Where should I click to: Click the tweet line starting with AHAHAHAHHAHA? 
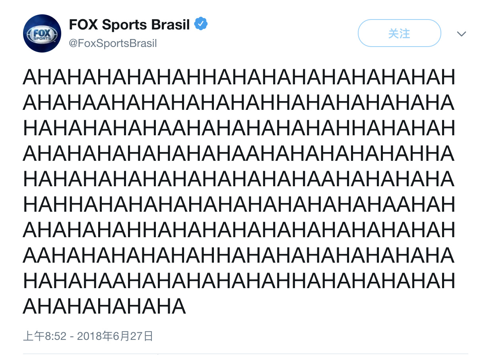click(239, 230)
